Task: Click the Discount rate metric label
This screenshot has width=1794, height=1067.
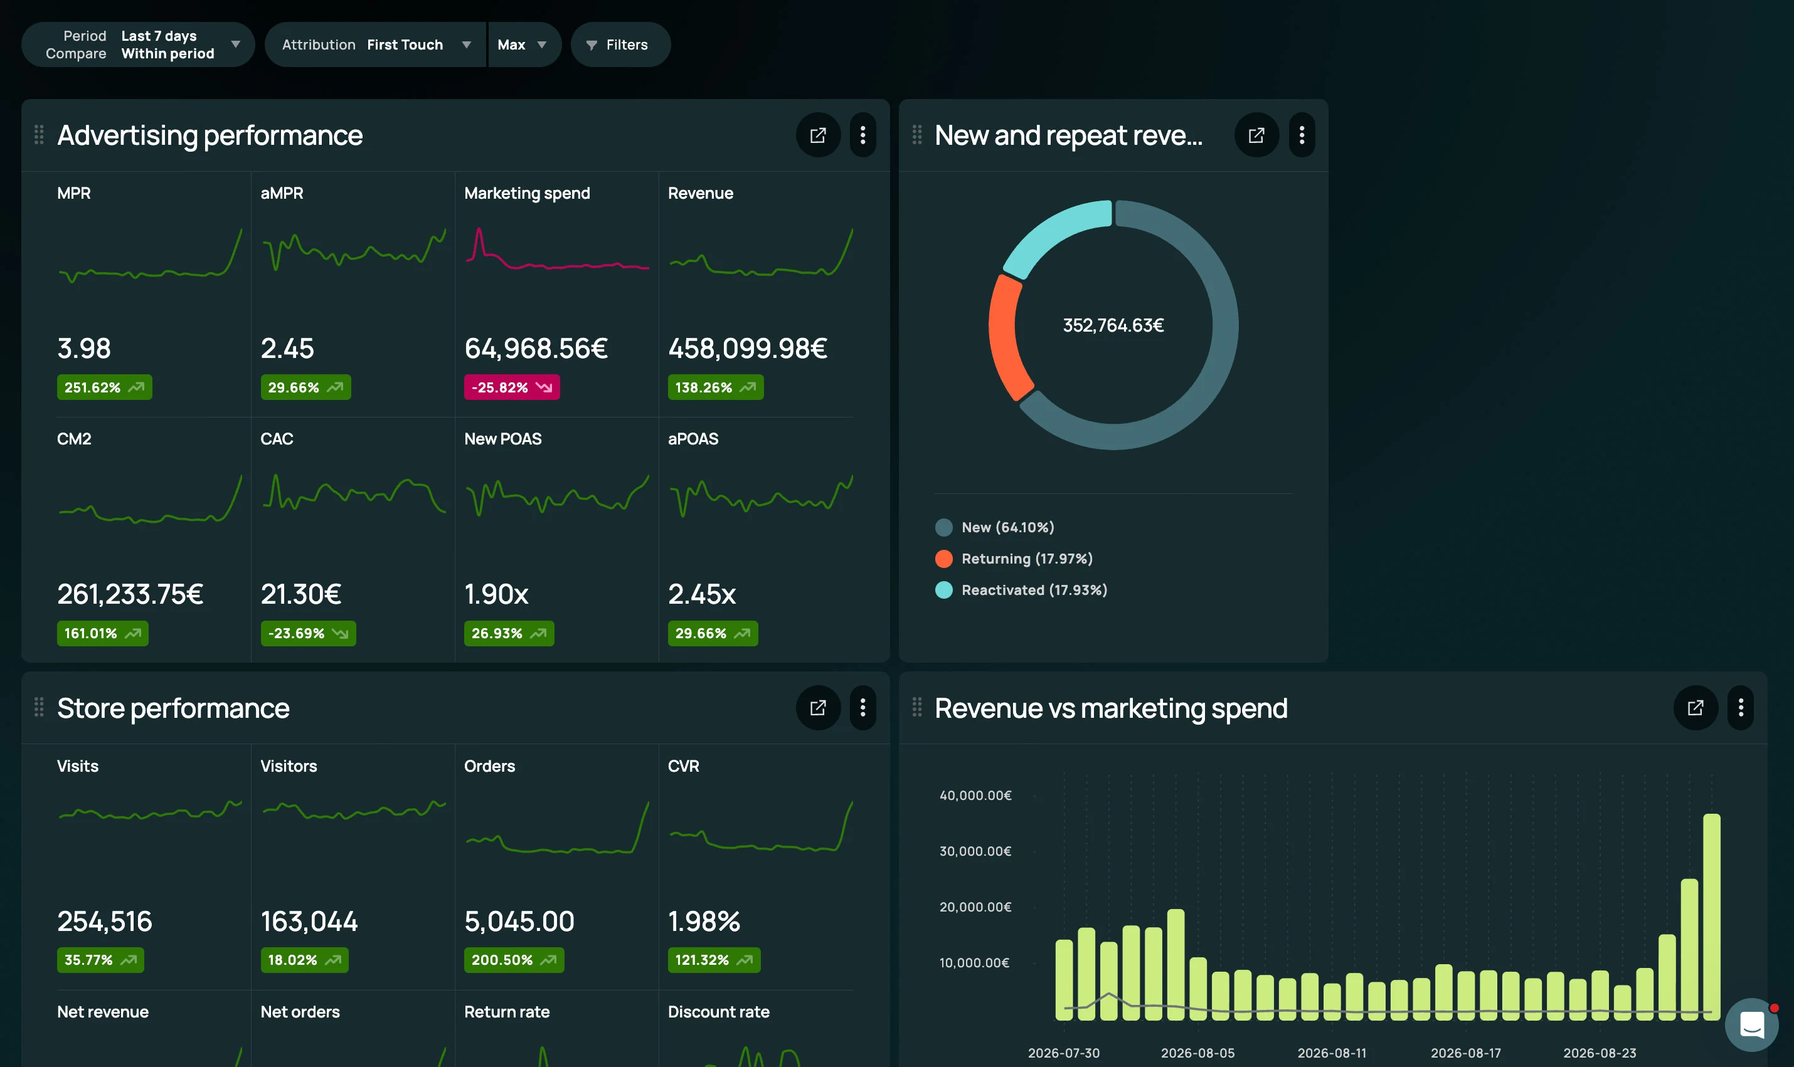Action: (718, 1012)
